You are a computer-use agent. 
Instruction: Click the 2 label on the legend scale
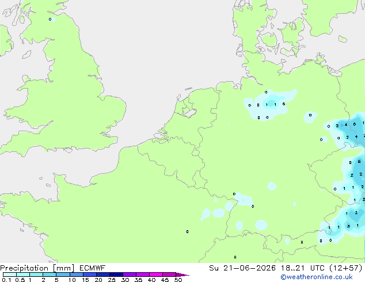43,280
